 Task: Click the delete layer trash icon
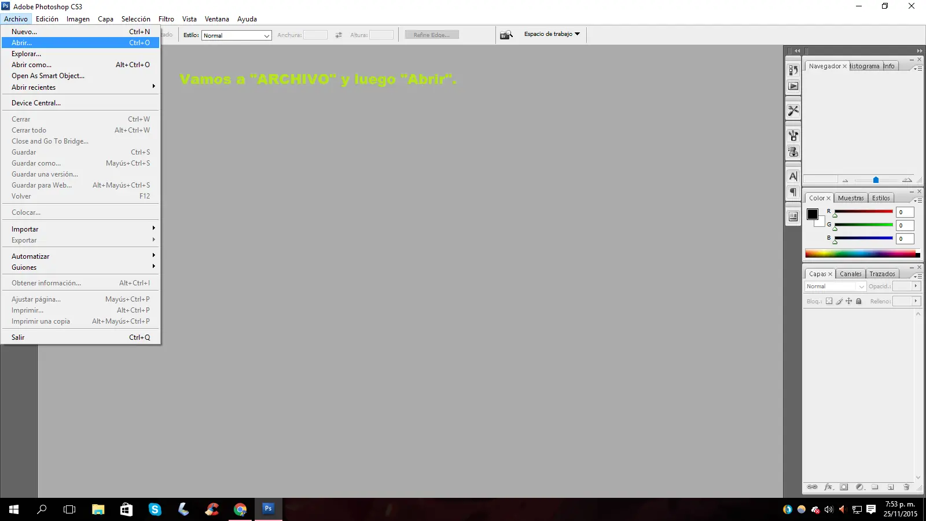click(906, 487)
